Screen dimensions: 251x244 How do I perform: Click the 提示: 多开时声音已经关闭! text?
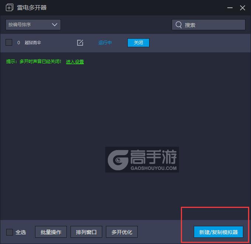click(34, 62)
